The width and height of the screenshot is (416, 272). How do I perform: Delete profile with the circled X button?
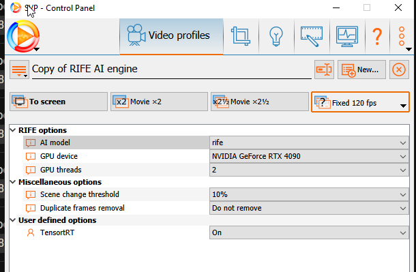click(x=399, y=70)
